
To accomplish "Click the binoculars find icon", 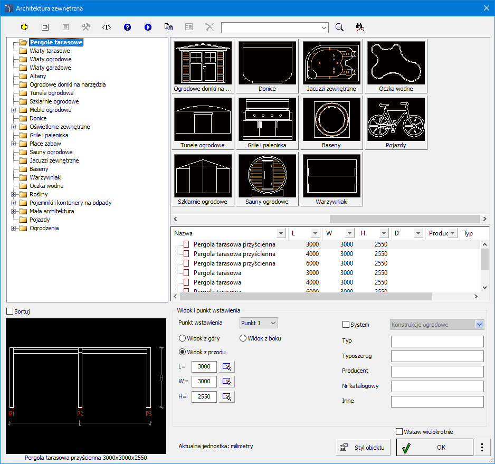I will pyautogui.click(x=360, y=27).
